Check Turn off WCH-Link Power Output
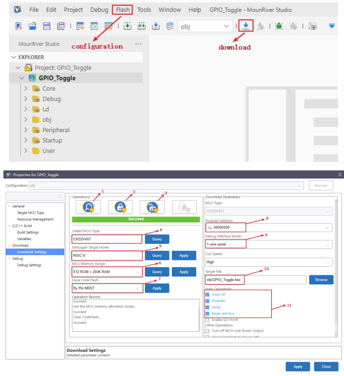 tap(207, 331)
